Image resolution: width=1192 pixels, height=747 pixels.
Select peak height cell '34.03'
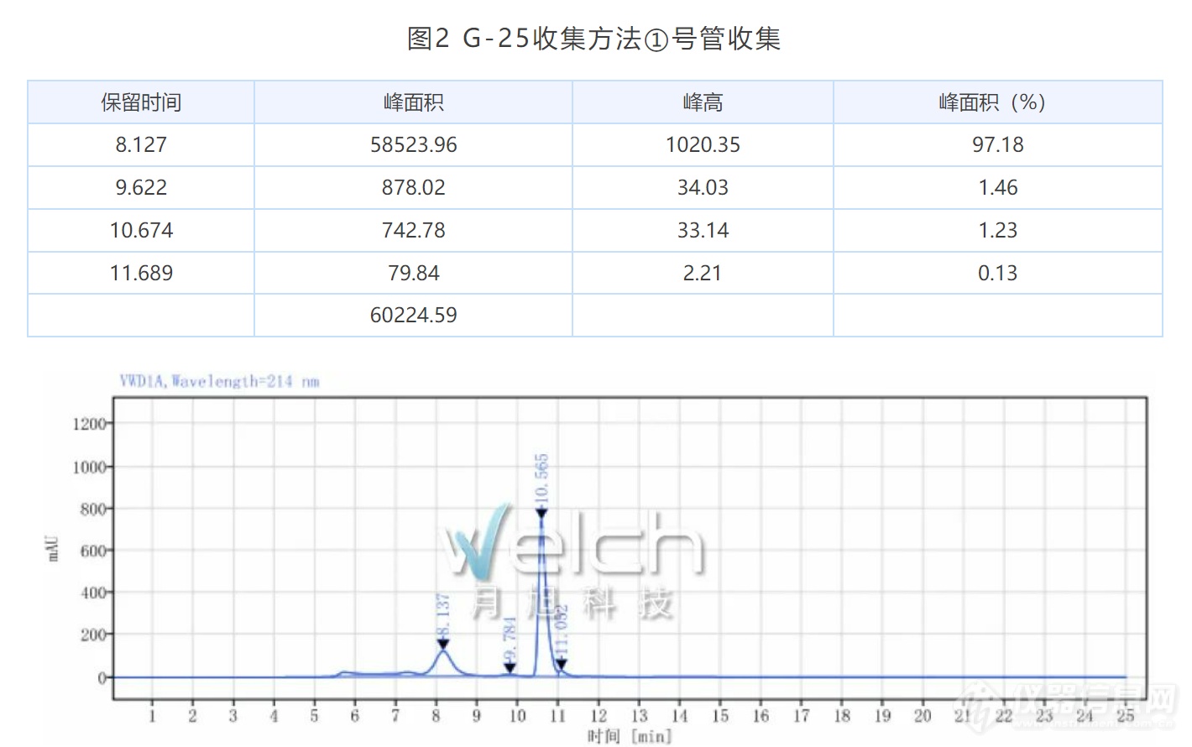(703, 188)
